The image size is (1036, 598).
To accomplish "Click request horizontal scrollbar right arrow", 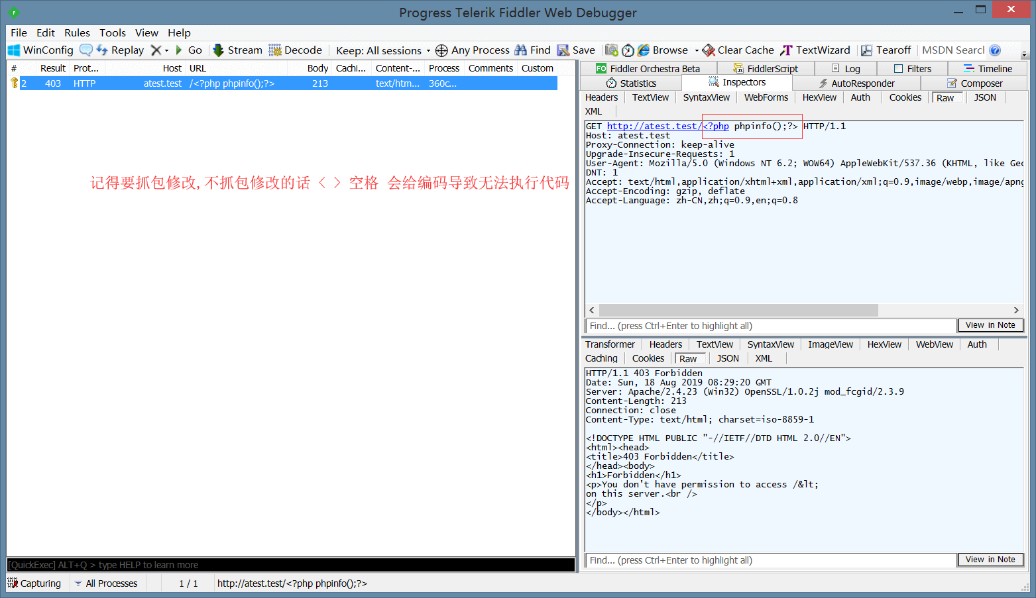I will click(x=1016, y=311).
